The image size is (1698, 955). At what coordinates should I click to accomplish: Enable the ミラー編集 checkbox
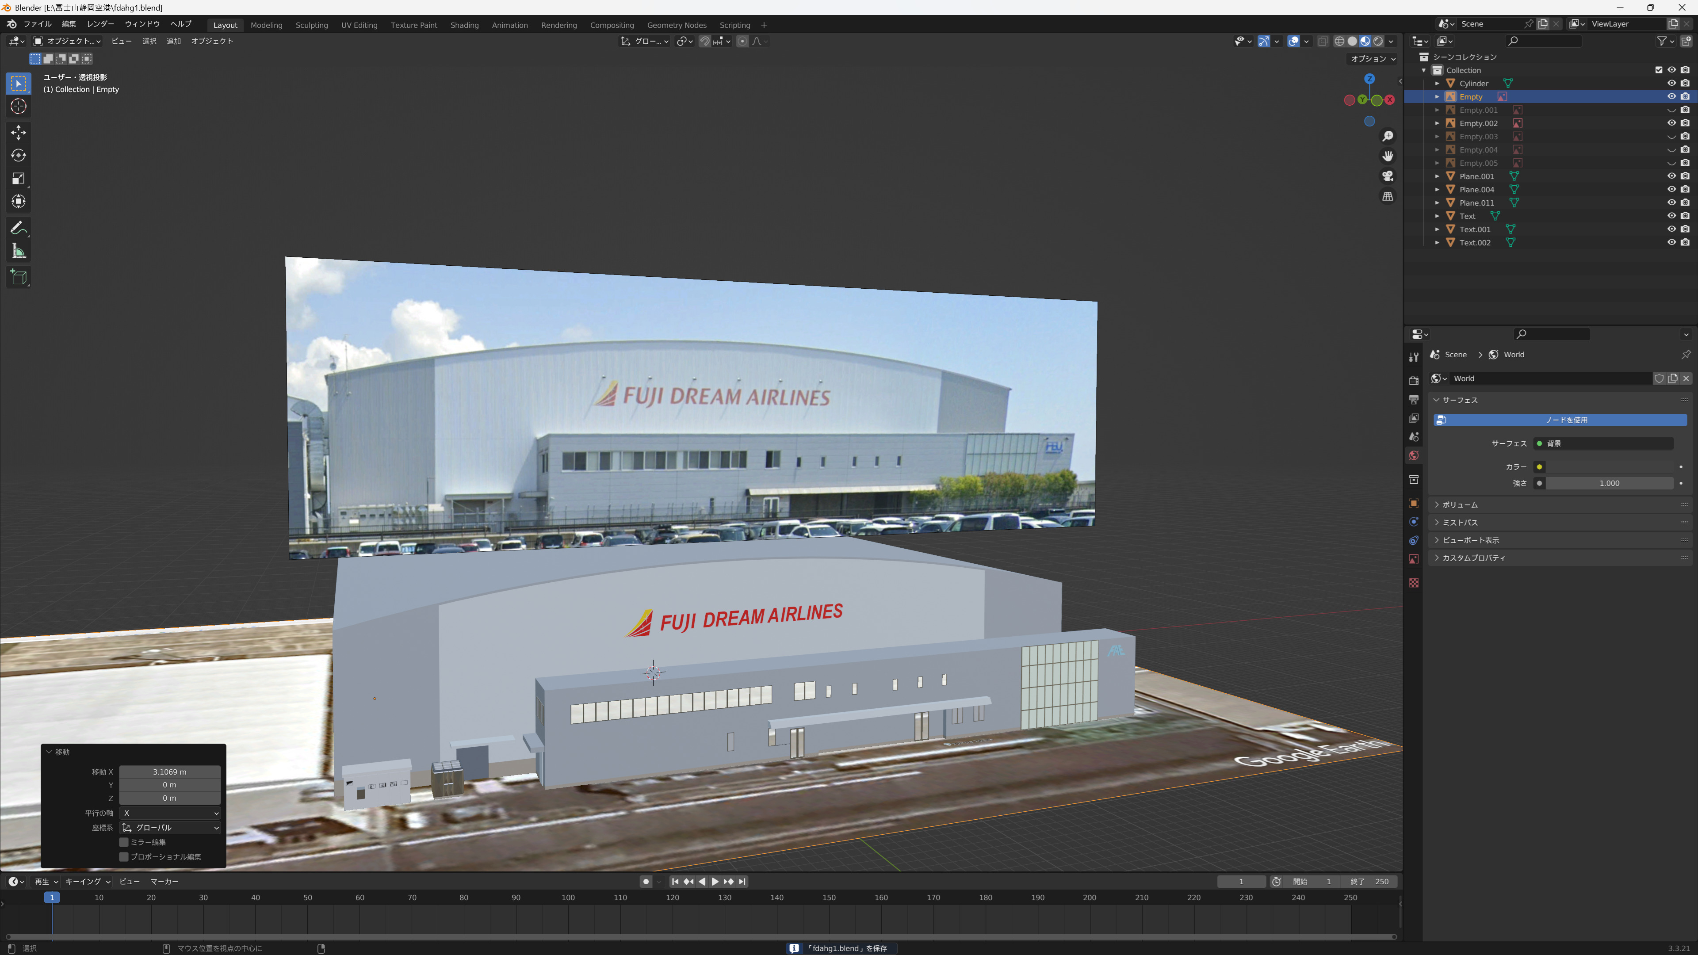pos(123,842)
